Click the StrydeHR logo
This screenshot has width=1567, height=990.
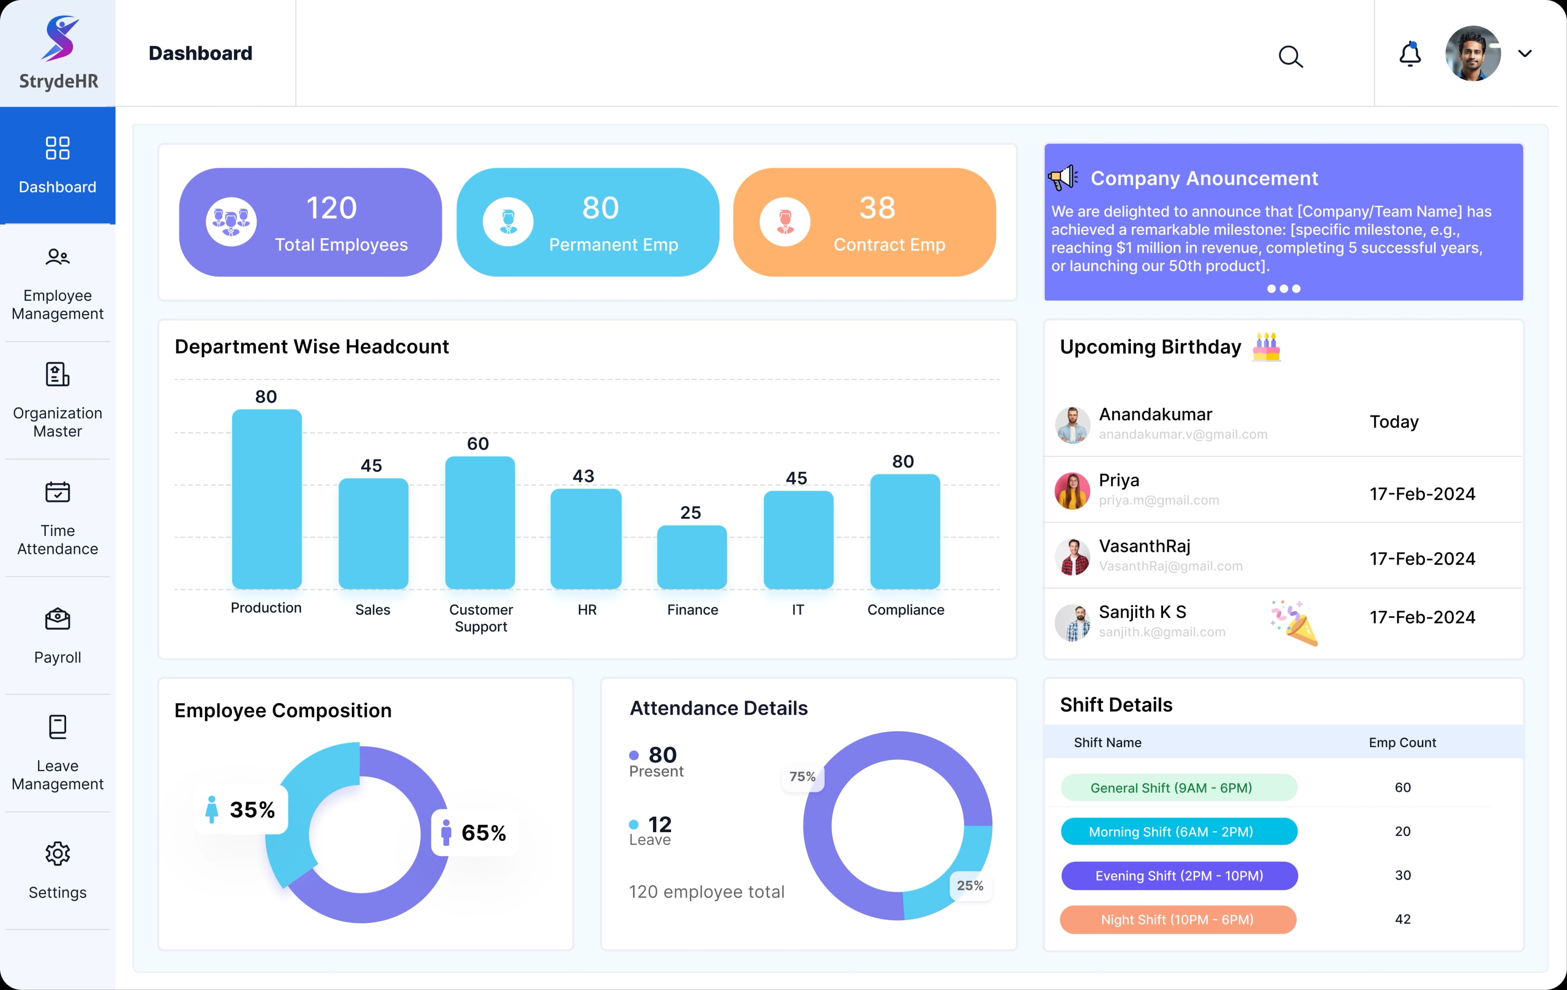(x=59, y=49)
